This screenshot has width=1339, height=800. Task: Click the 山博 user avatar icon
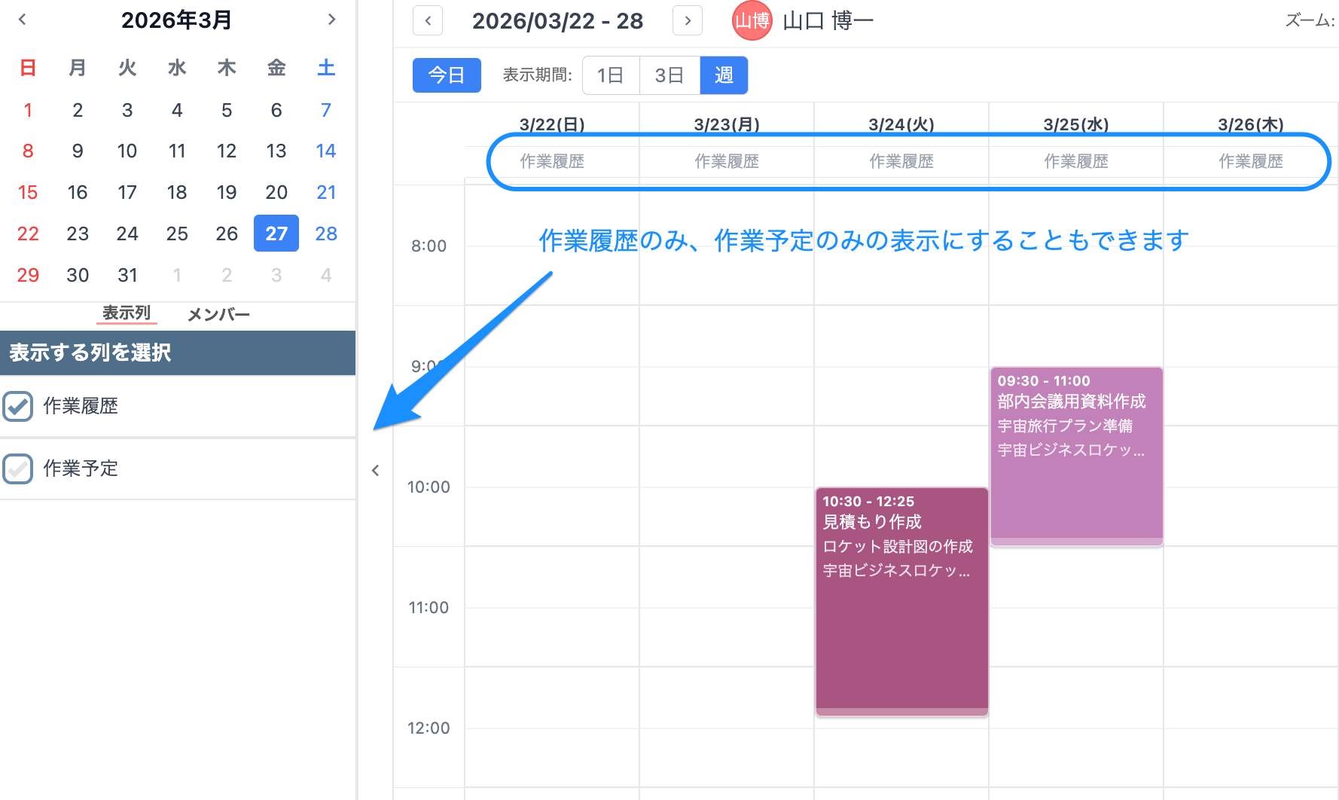(x=751, y=21)
